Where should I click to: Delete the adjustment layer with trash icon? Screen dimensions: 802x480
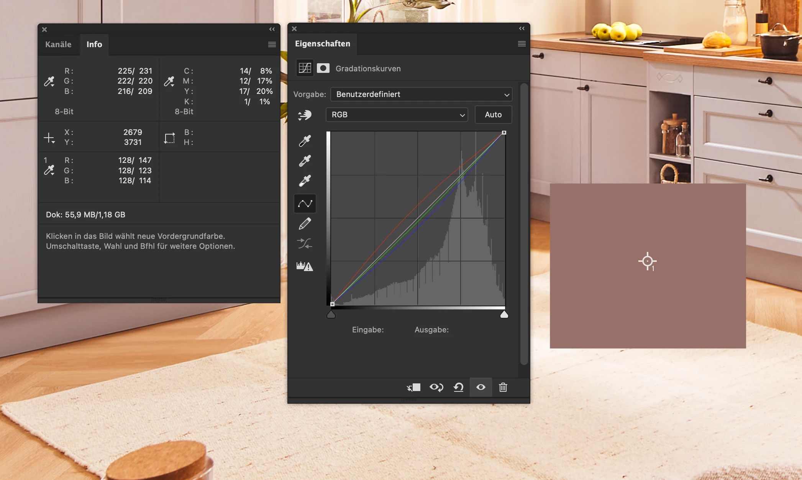[x=503, y=387]
